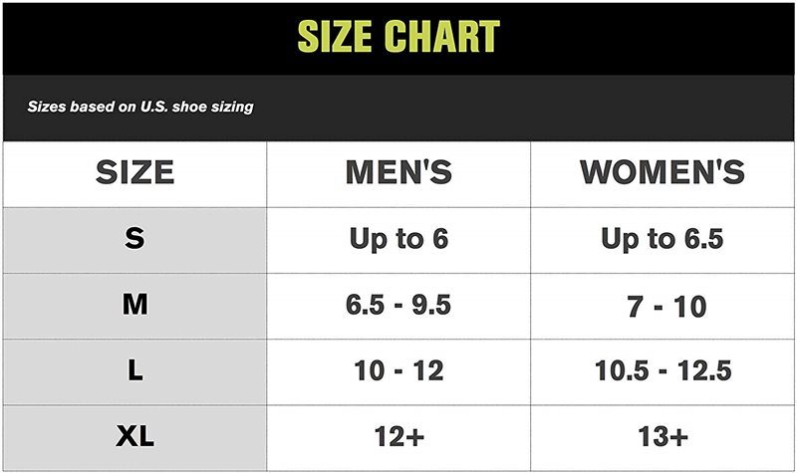The image size is (797, 473).
Task: Select the men's 'Up to 6' cell
Action: coord(398,239)
